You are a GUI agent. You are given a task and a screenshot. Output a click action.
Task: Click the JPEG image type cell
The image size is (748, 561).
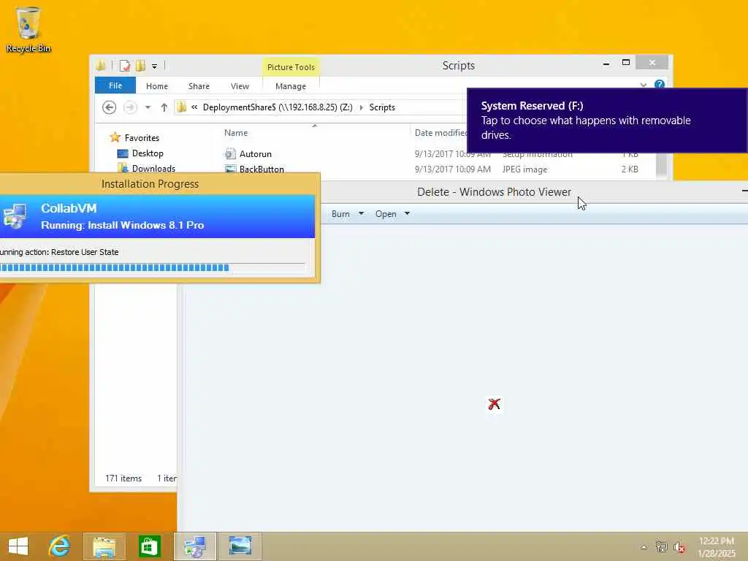524,169
